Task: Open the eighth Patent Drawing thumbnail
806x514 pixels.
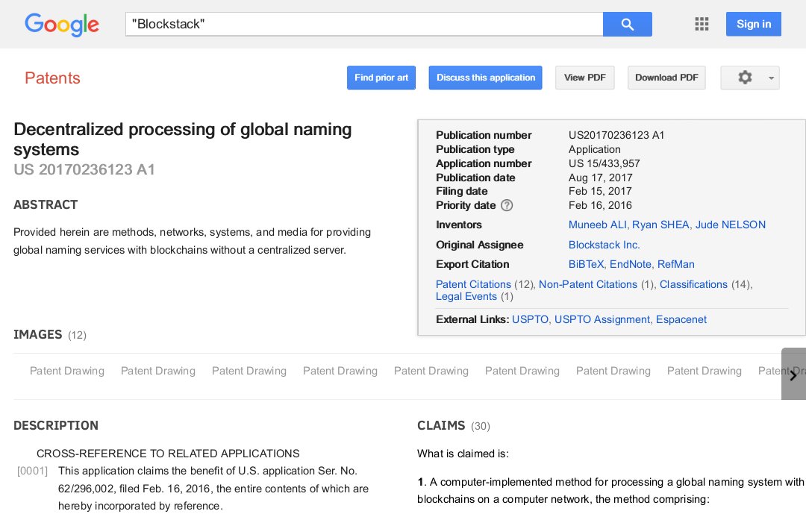Action: pos(704,371)
